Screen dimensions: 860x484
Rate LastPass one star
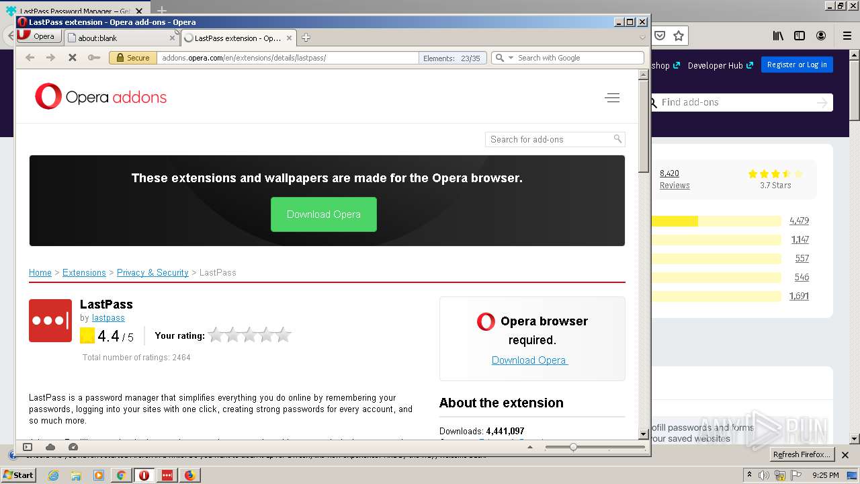point(216,335)
